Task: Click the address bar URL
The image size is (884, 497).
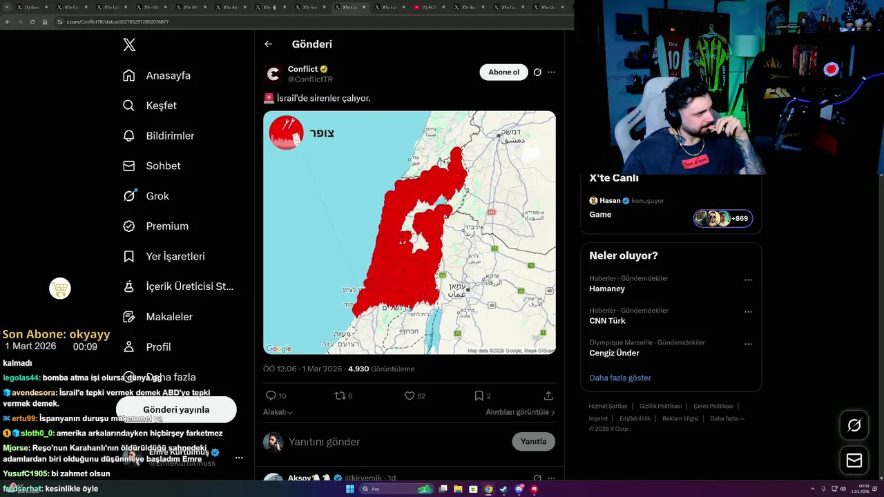Action: pyautogui.click(x=117, y=22)
